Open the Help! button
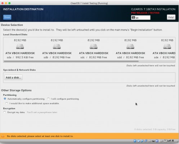This screenshot has height=144, width=179. 171,17
